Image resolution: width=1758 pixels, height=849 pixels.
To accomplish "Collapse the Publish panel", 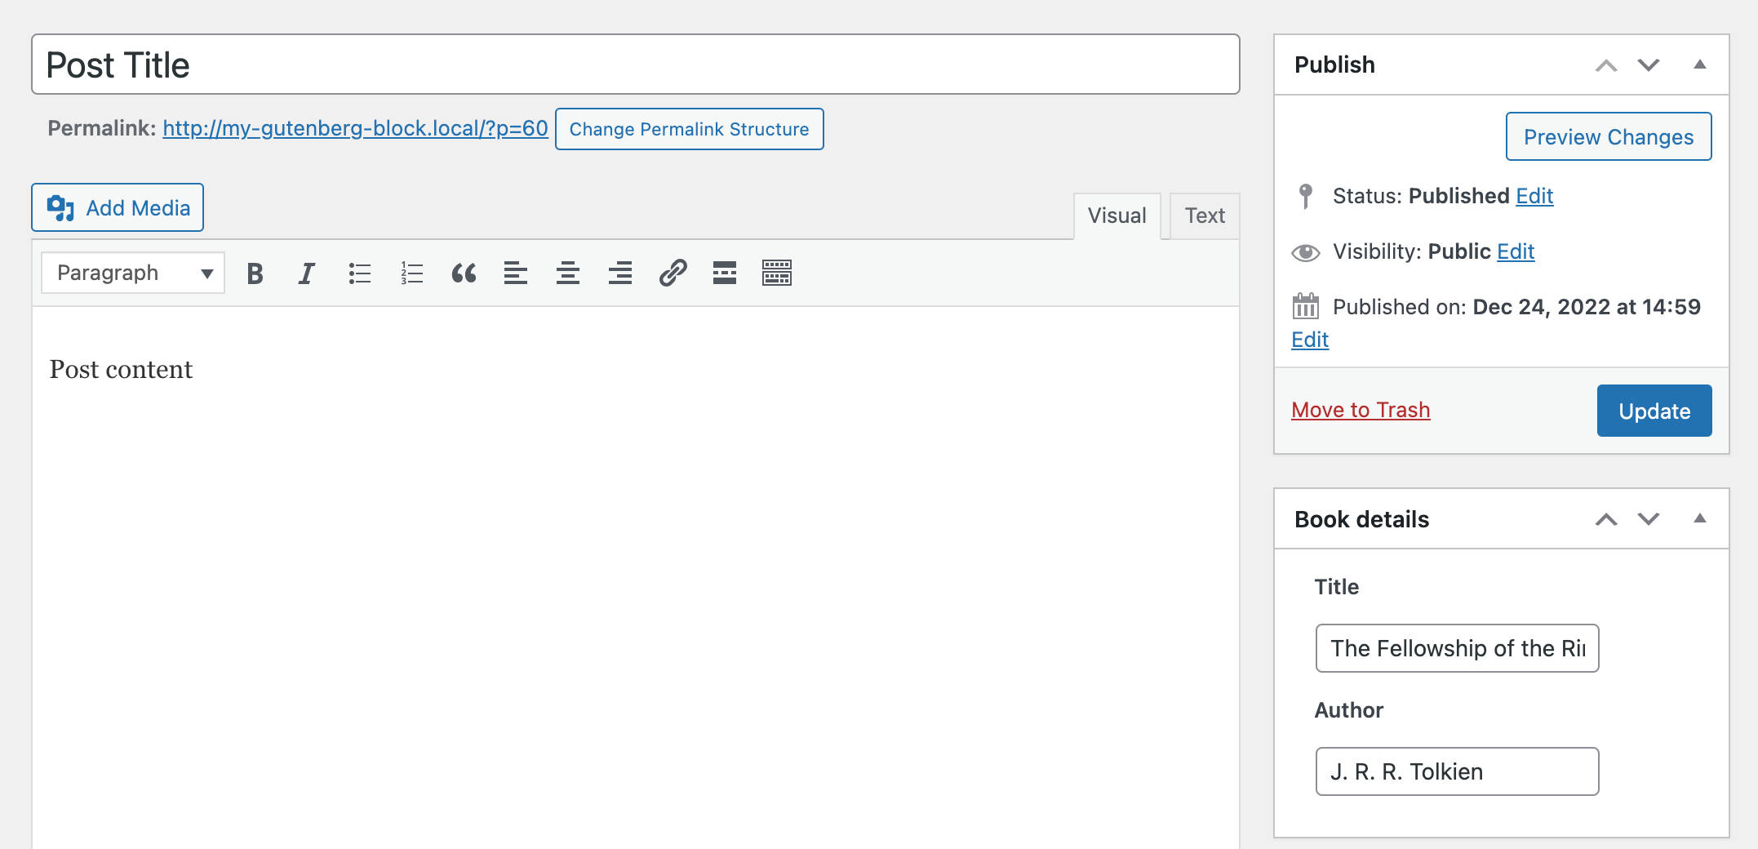I will 1700,64.
